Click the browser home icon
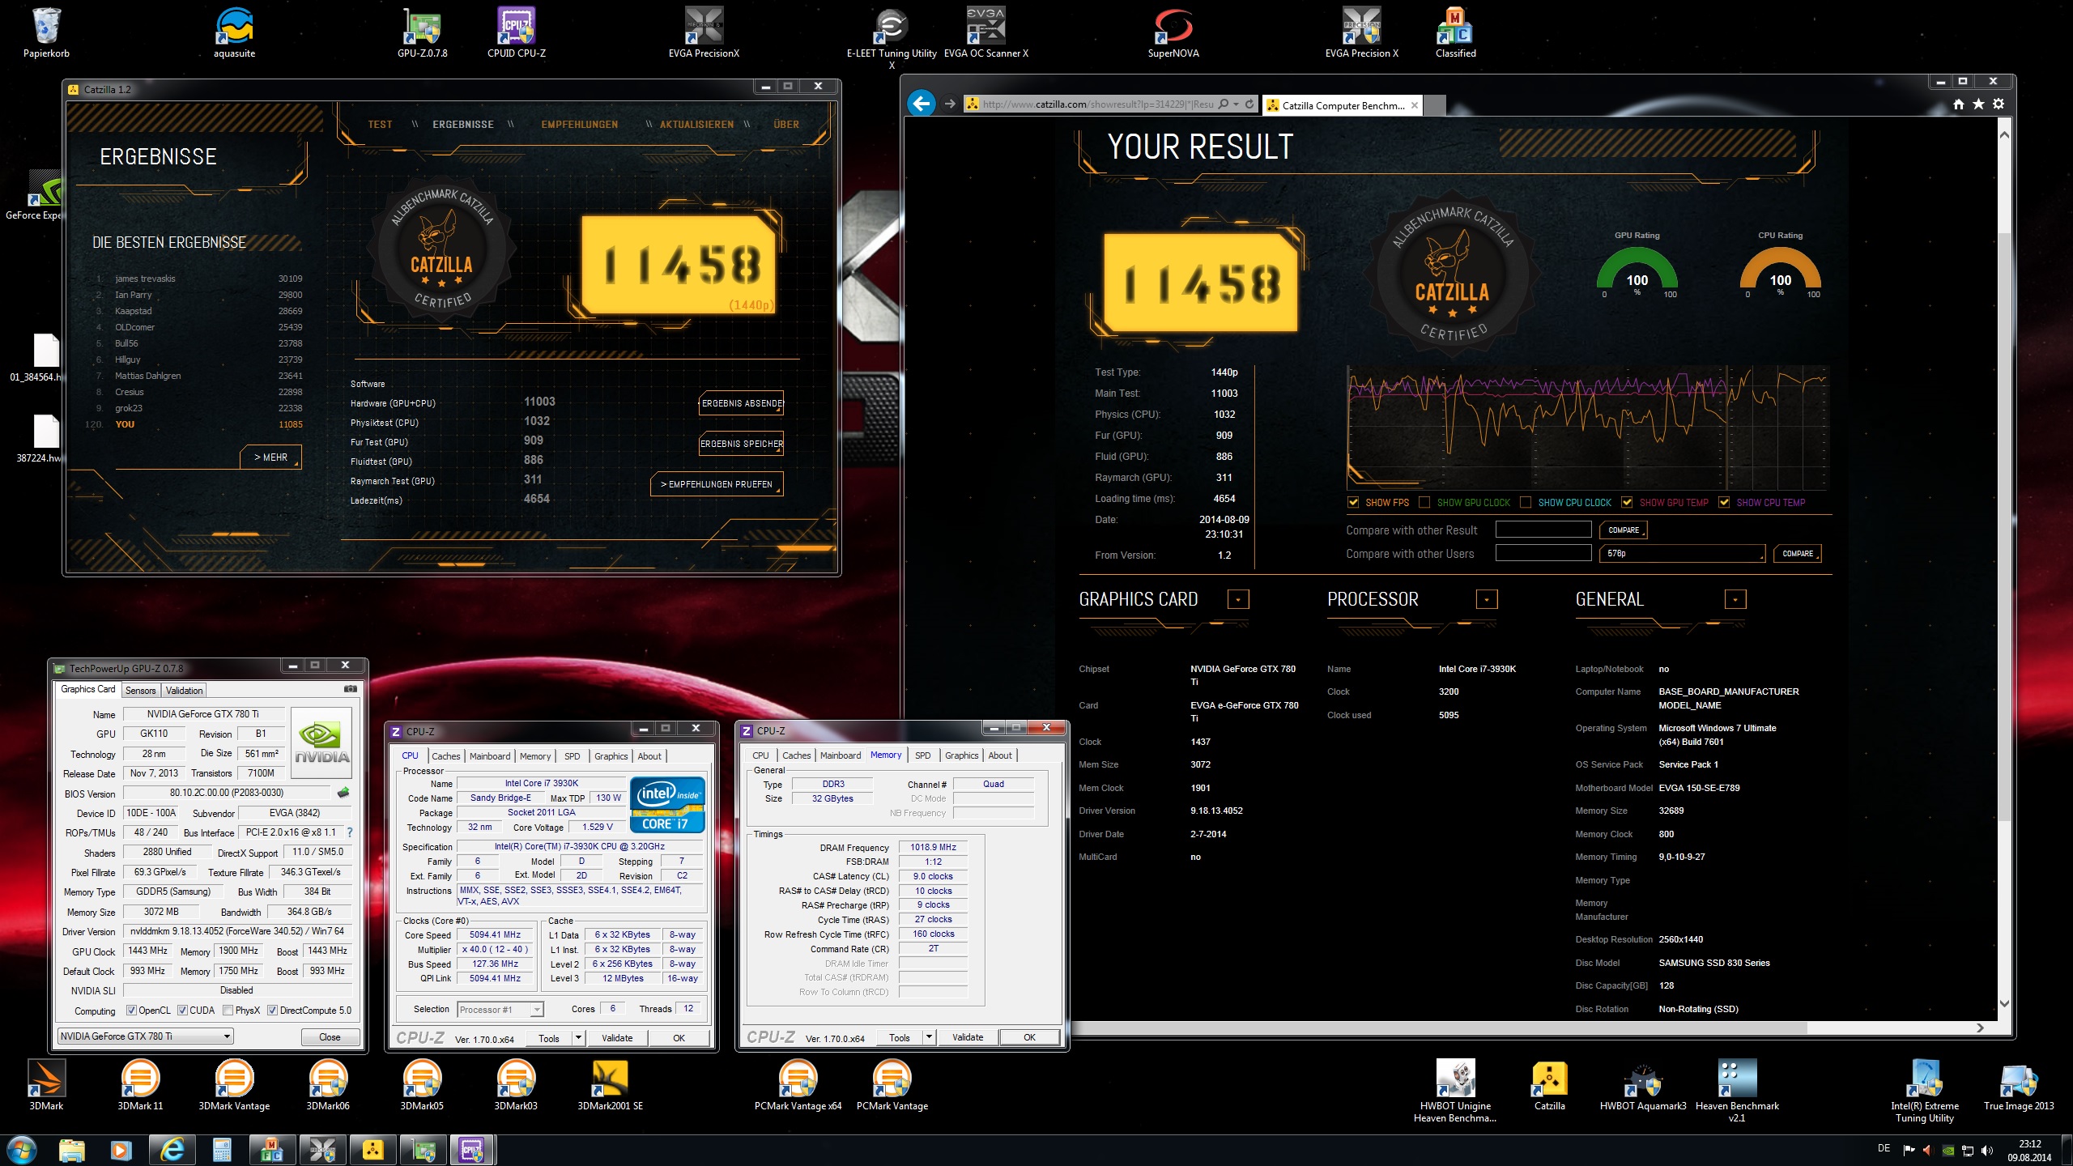 click(x=1958, y=104)
